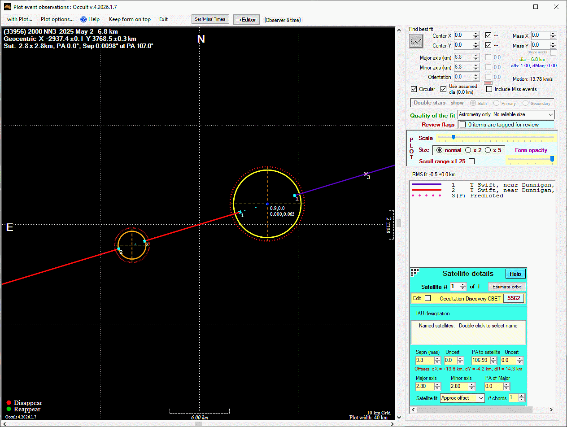This screenshot has width=567, height=427.
Task: Click the Set 'Miss' Times button
Action: click(210, 19)
